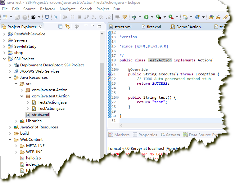Collapse the execute() method fold marker
Screen dimensions: 235x183
coord(117,69)
